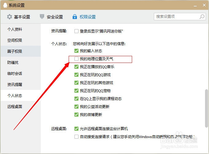Click the text 您将向好友展示以下选中的信息:
209x154 pixels.
coord(99,44)
